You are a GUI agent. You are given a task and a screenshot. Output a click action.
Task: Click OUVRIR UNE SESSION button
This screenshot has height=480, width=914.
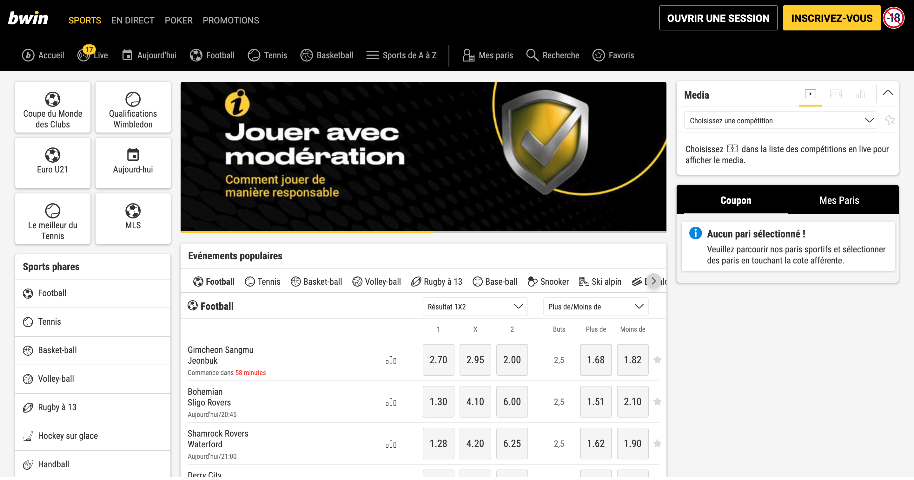coord(718,18)
